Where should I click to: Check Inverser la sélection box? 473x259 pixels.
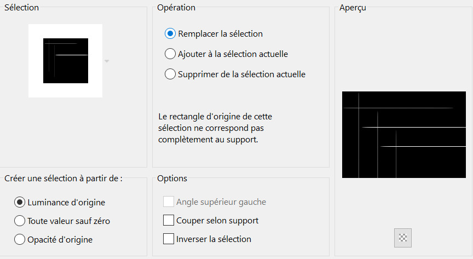(x=169, y=239)
